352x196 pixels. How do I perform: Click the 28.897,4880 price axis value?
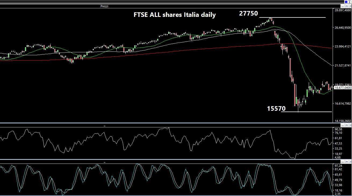pyautogui.click(x=343, y=10)
